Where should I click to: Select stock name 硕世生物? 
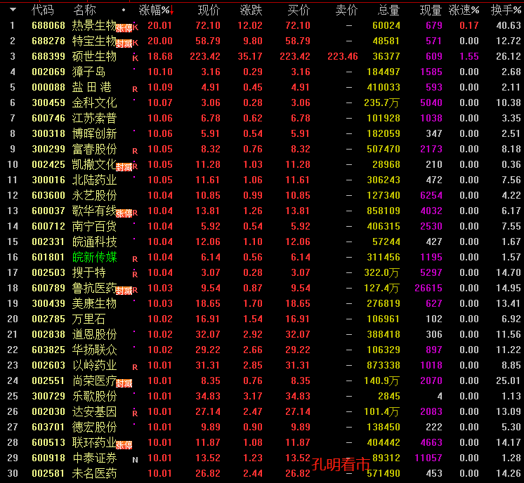[94, 56]
